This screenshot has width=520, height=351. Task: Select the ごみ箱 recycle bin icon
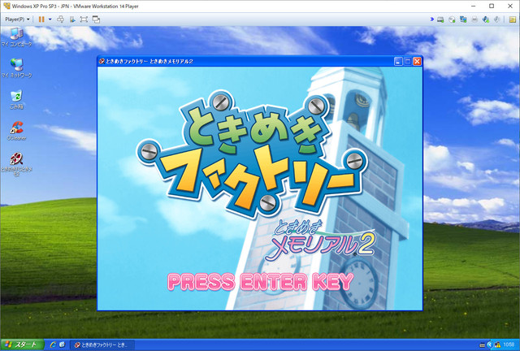tap(16, 99)
